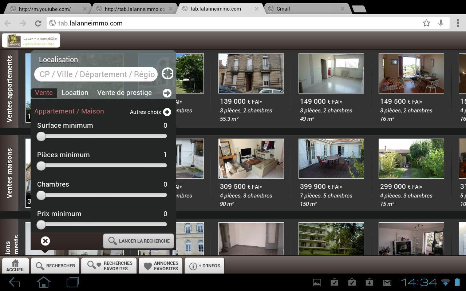This screenshot has height=291, width=466.
Task: Click the battery status icon
Action: tap(458, 282)
